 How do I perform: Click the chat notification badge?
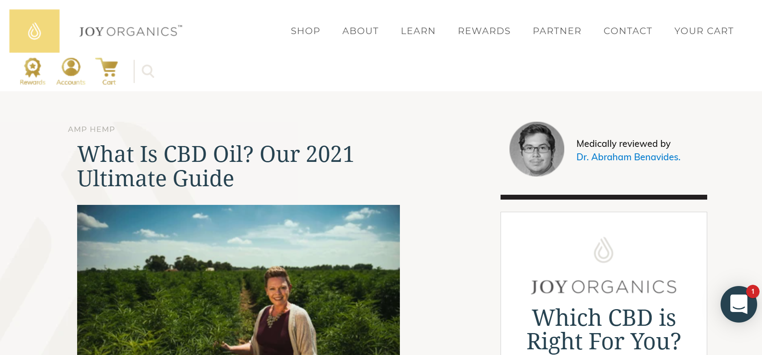tap(753, 291)
